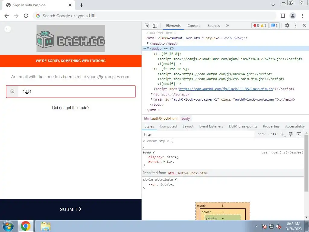Image resolution: width=309 pixels, height=232 pixels.
Task: Open the File Explorer taskbar icon
Action: pos(46,226)
